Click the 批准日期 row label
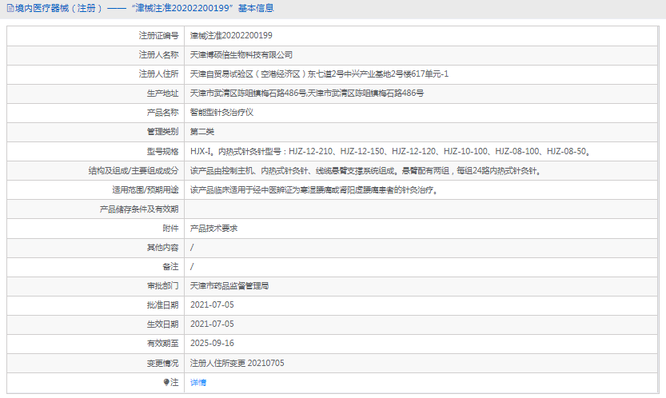Viewport: 666px width, 398px height. coord(162,305)
